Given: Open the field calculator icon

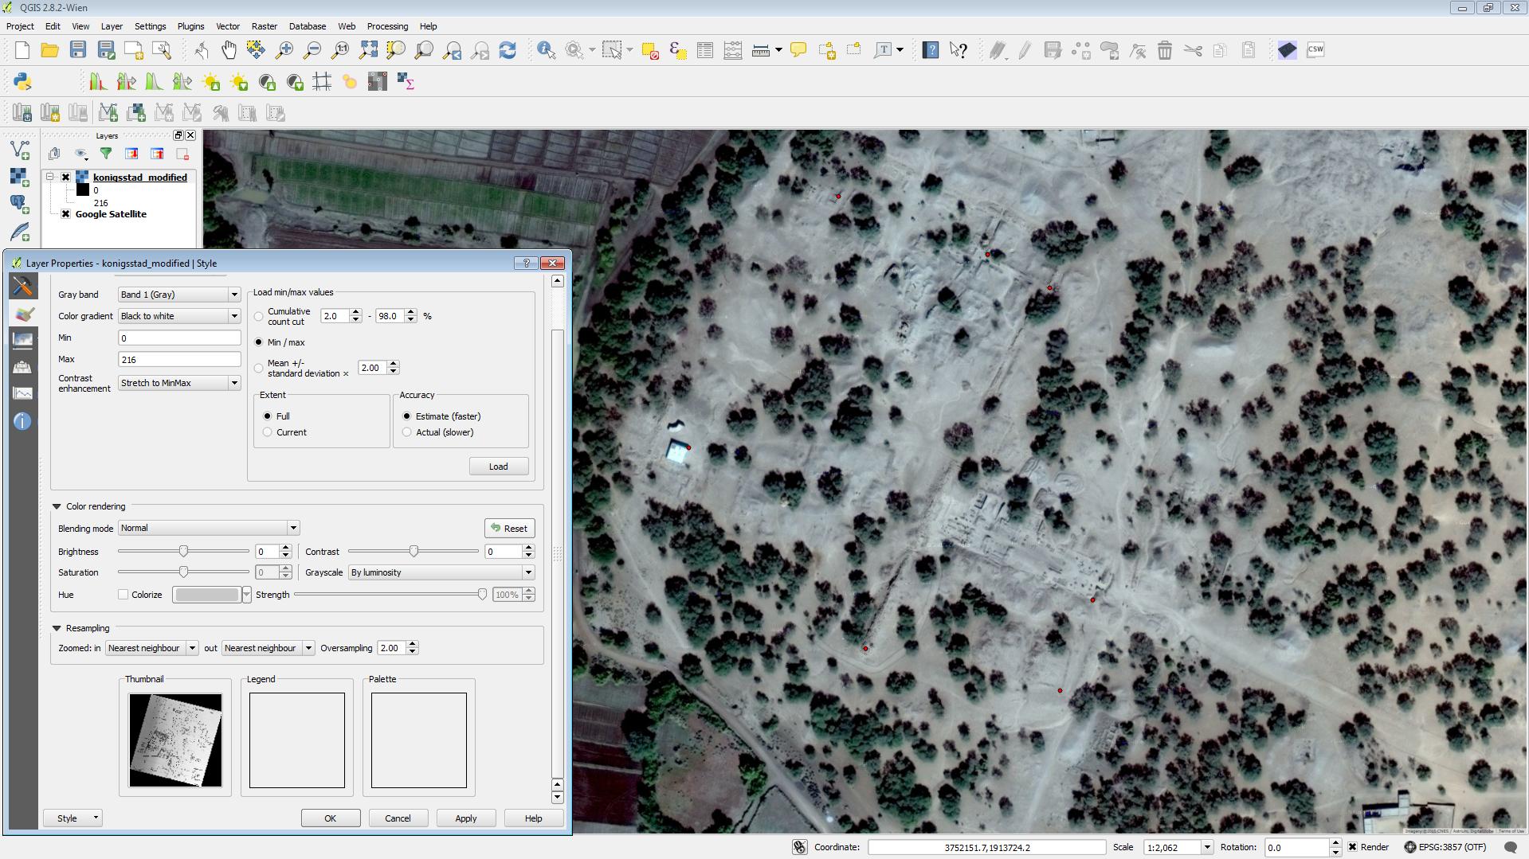Looking at the screenshot, I should (x=733, y=50).
